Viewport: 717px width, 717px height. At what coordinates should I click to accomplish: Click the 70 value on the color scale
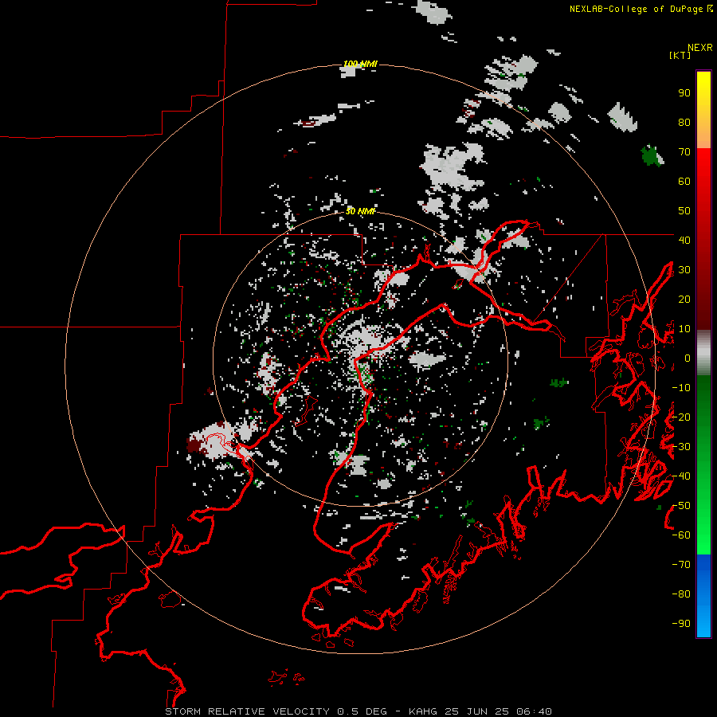(x=684, y=152)
